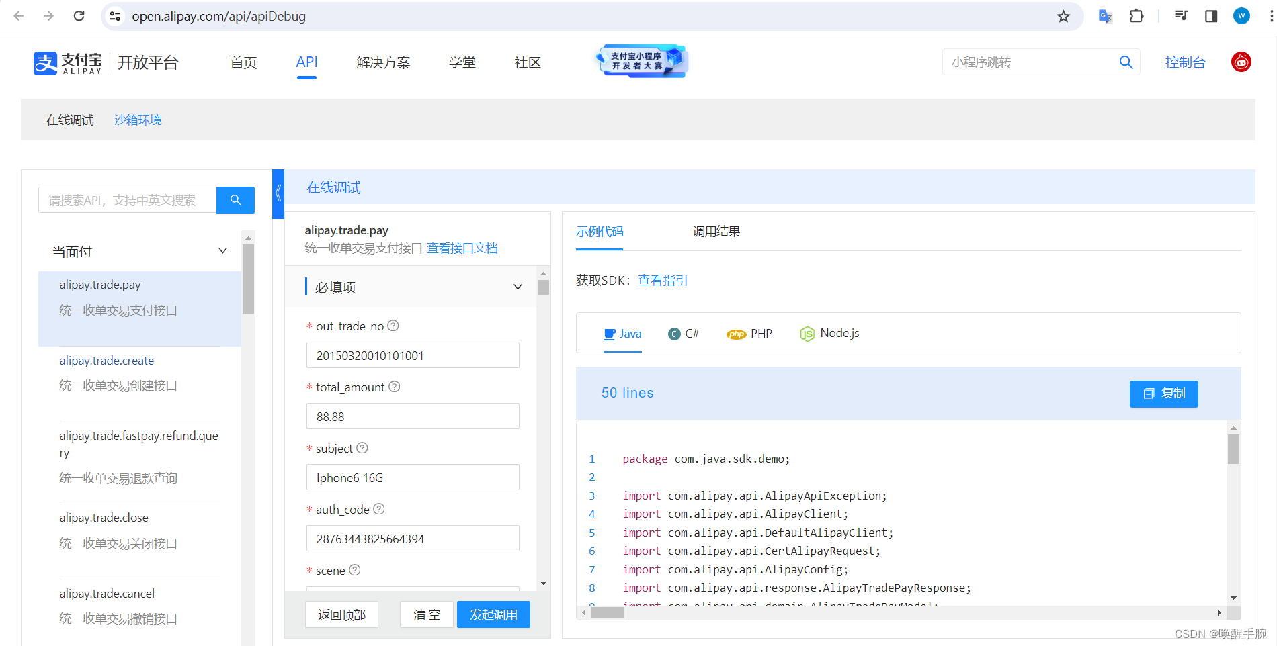Collapse the 必填项 section chevron
1277x646 pixels.
pos(518,287)
